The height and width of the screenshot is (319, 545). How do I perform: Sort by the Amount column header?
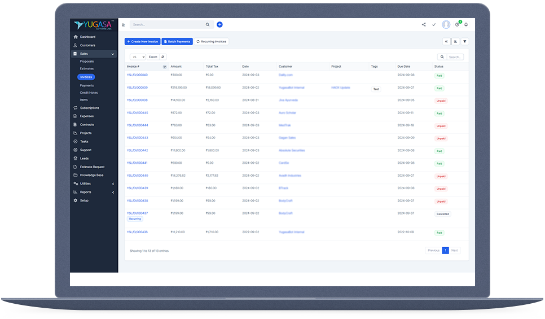176,67
